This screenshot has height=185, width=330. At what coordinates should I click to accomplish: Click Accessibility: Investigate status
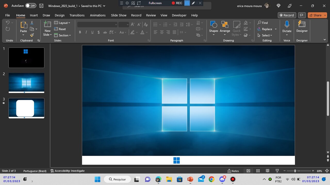pos(68,171)
